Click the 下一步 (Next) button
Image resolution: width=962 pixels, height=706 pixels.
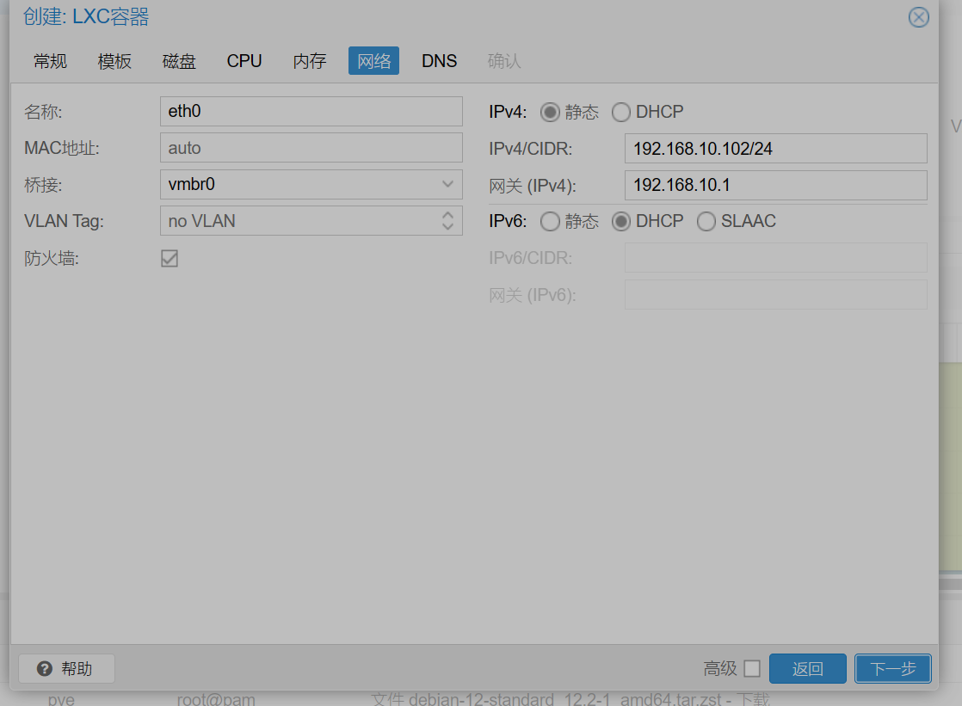click(x=892, y=668)
